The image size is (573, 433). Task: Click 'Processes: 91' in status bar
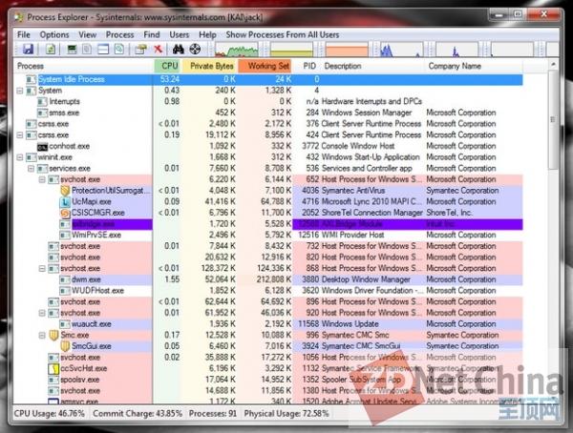click(x=213, y=414)
